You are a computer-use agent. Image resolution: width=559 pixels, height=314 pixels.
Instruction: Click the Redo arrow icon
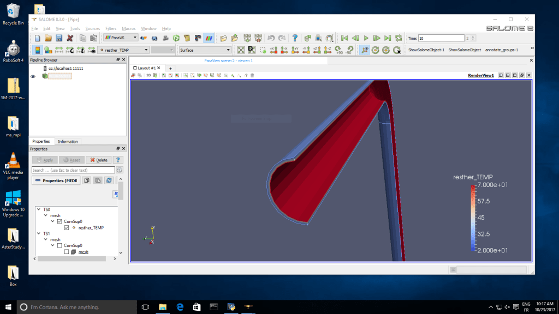(x=282, y=38)
